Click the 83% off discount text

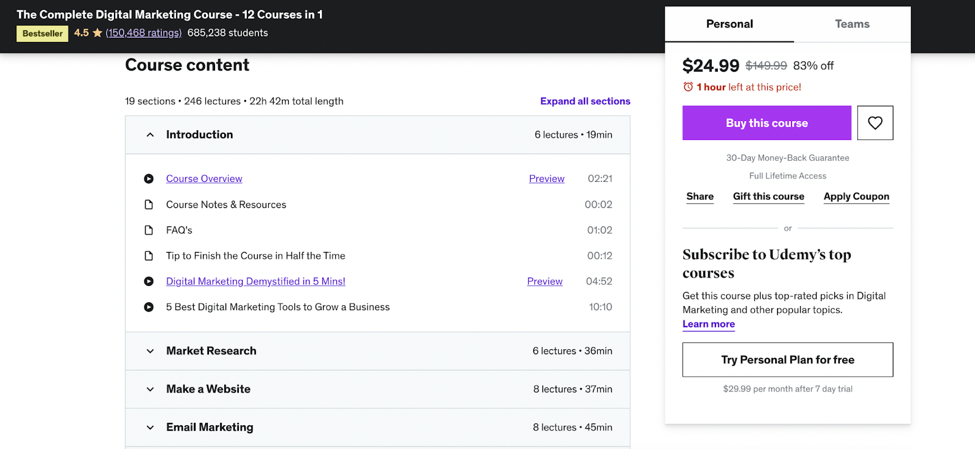[814, 66]
